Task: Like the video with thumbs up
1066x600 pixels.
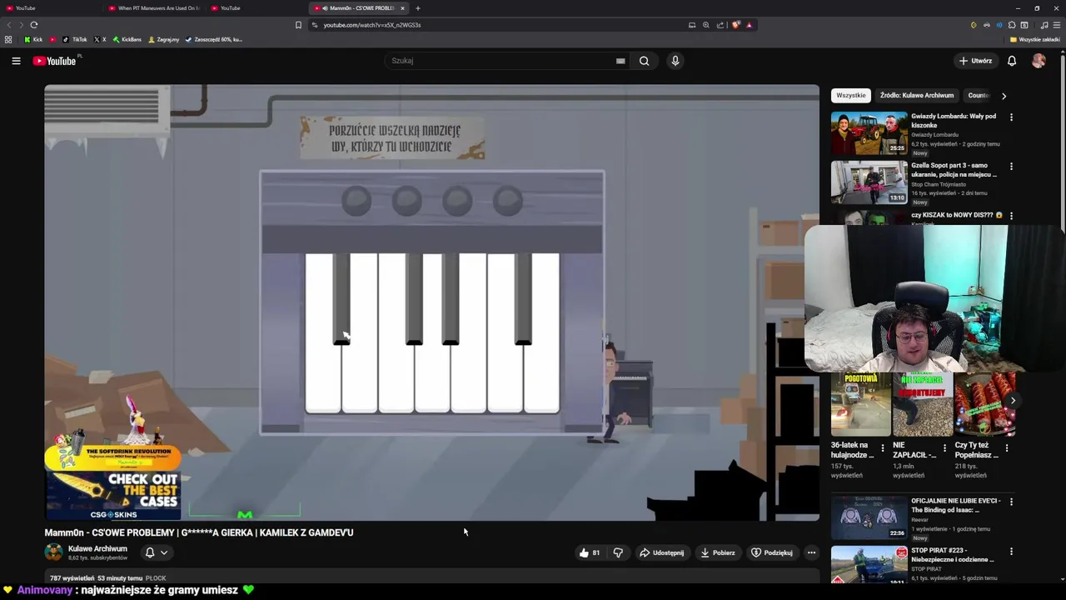Action: [590, 552]
